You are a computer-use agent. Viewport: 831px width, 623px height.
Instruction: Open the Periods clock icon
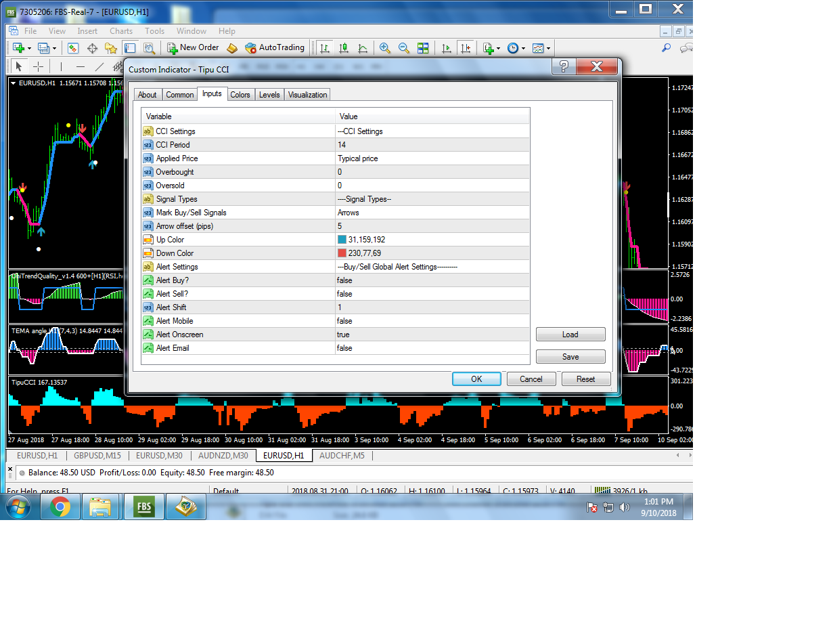pos(513,48)
